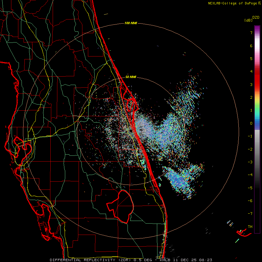
Task: Click the 5 value on the color scale
Action: (251, 59)
